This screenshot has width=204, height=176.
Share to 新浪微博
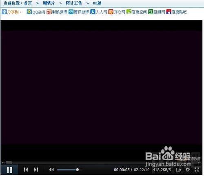coord(57,12)
